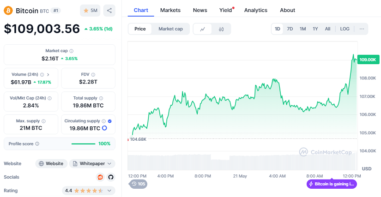The width and height of the screenshot is (381, 197).
Task: Open the About tab
Action: click(287, 10)
